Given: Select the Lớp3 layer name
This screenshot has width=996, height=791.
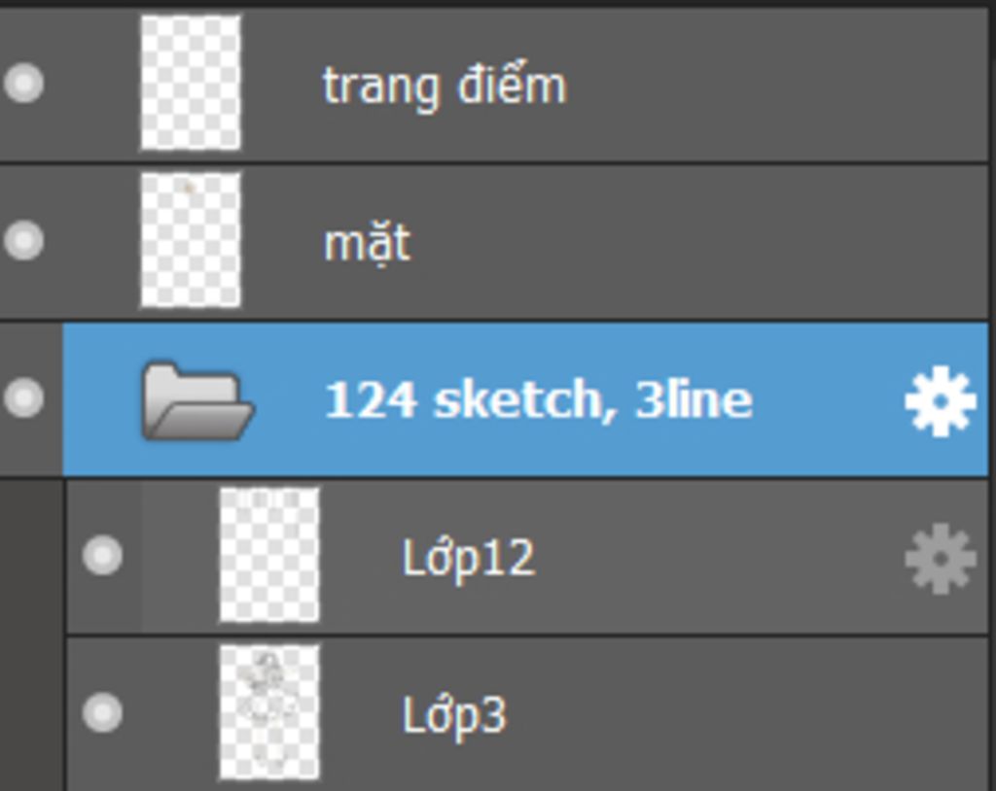Looking at the screenshot, I should [455, 717].
